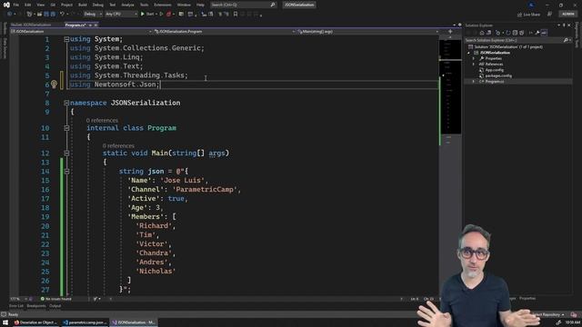Collapse the Program class block
The image size is (582, 327).
tap(66, 128)
